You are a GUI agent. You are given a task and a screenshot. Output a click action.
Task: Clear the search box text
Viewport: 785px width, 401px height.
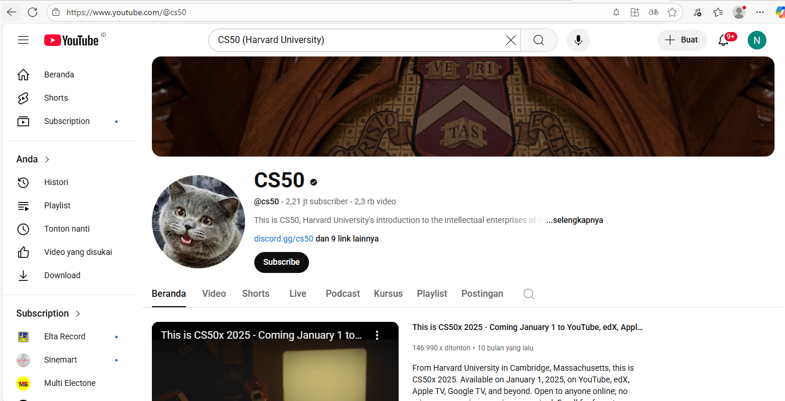point(510,40)
